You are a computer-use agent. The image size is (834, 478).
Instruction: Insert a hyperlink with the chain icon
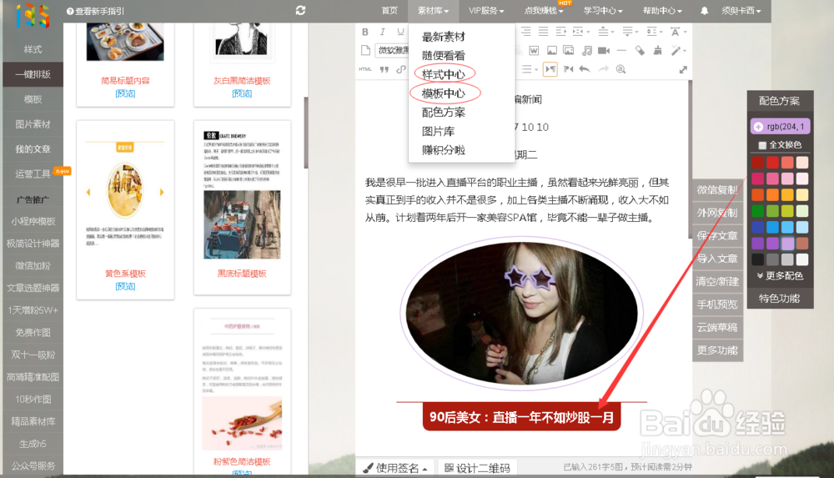pos(401,69)
